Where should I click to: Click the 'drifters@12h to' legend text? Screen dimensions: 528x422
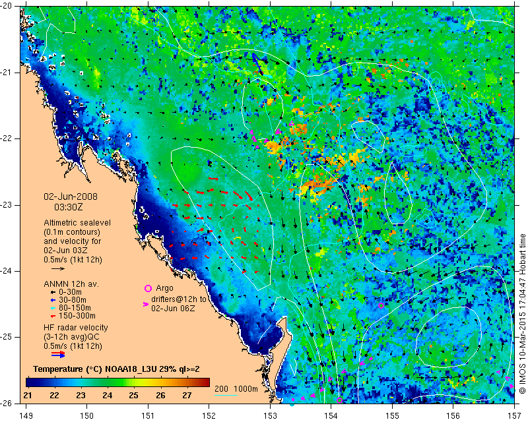pyautogui.click(x=179, y=299)
